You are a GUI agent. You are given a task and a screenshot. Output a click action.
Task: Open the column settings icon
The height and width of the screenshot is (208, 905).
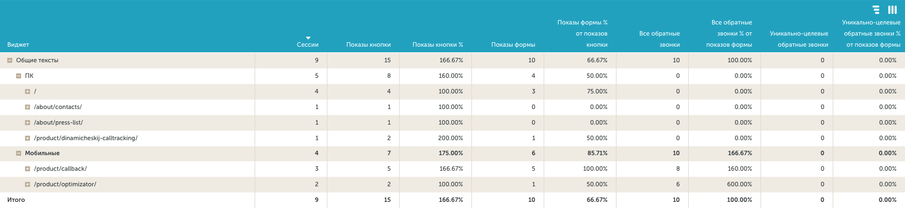pos(892,9)
